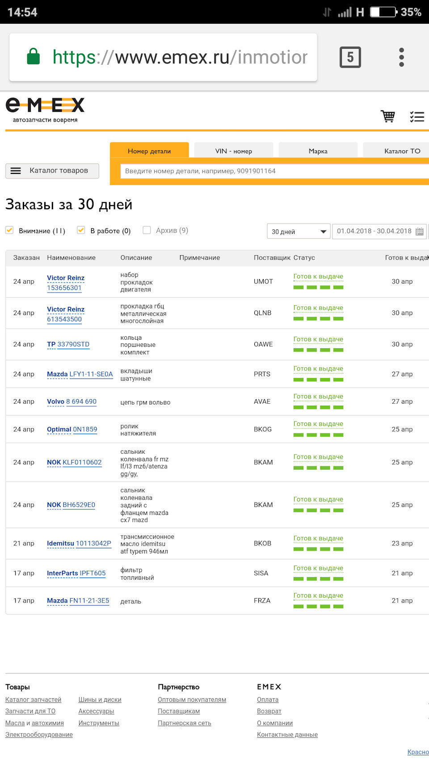Open the TP 33790STD part link
The image size is (429, 763).
pyautogui.click(x=68, y=344)
